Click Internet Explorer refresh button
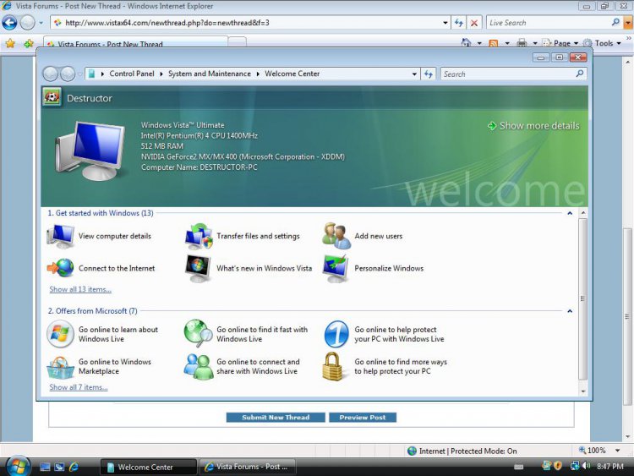The image size is (634, 476). pos(458,23)
